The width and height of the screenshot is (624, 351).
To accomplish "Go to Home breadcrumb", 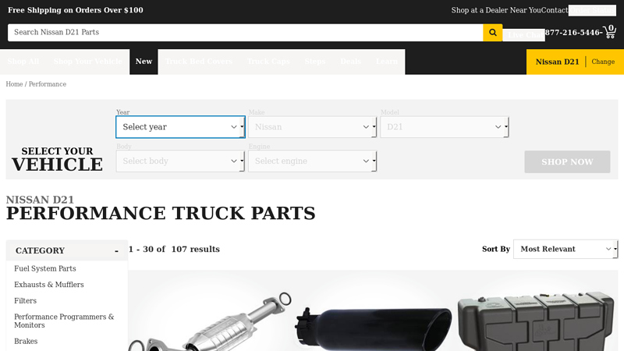I will (x=14, y=84).
